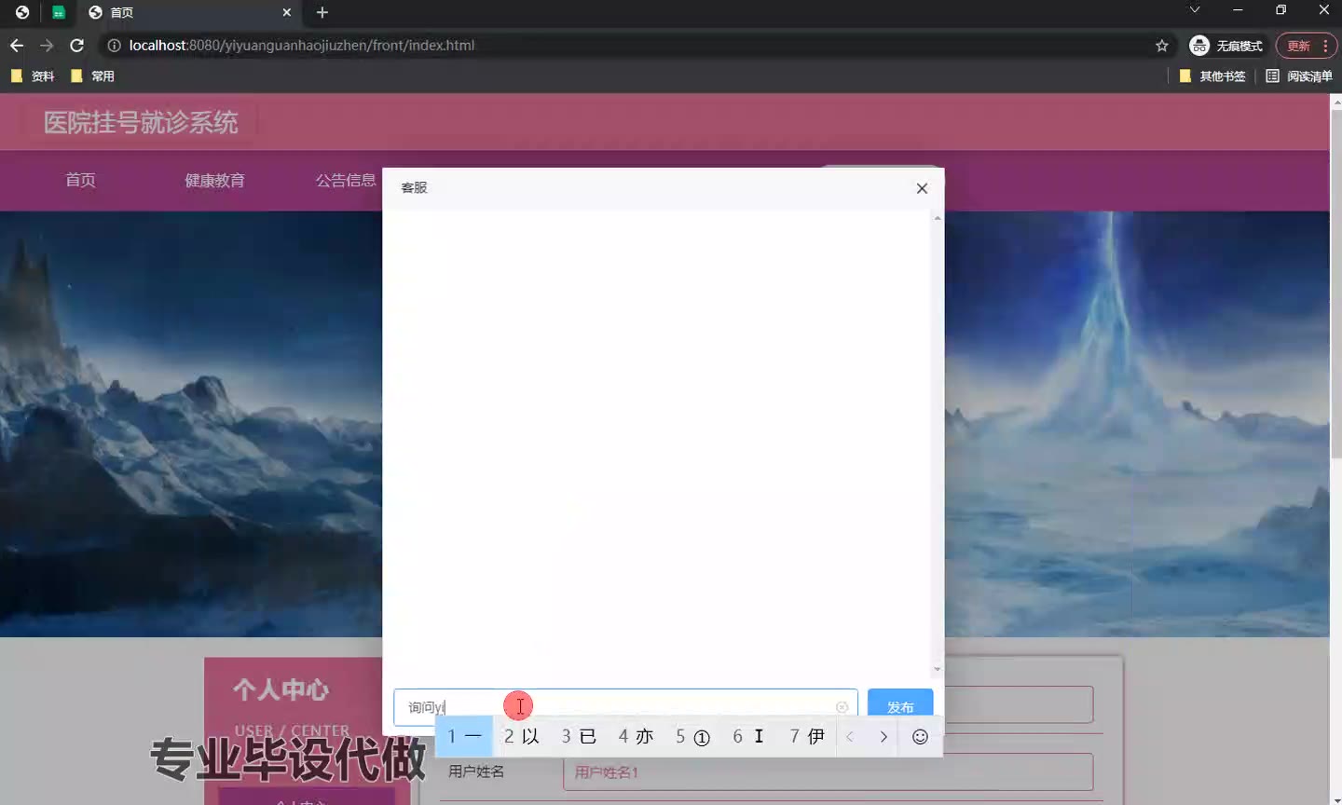Choose IME candidate 7 伊
Image resolution: width=1342 pixels, height=805 pixels.
tap(807, 736)
